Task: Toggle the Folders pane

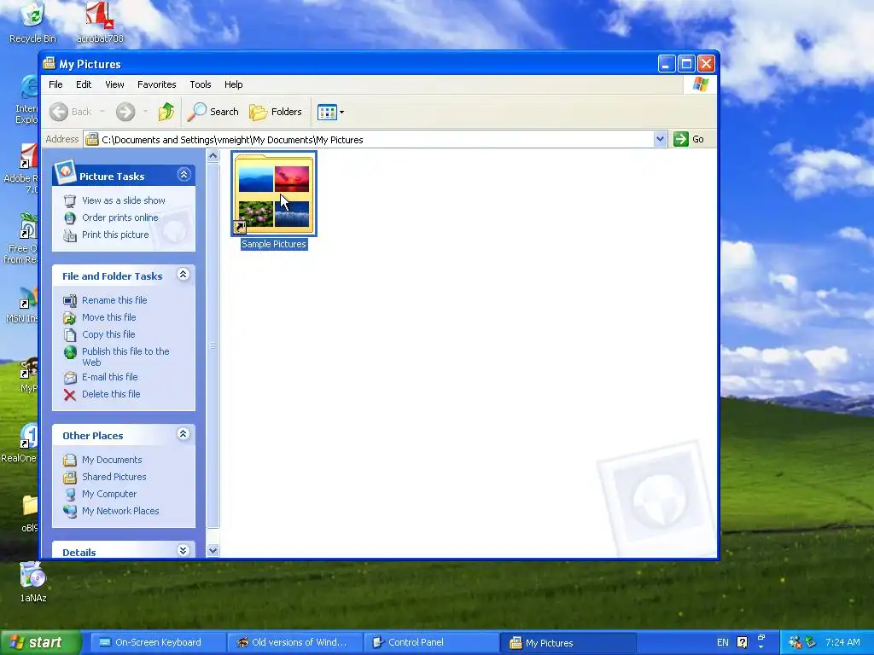Action: (276, 112)
